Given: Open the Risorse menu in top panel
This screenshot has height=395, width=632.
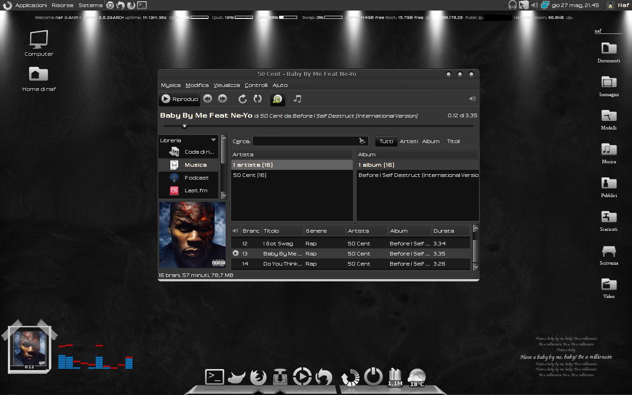Looking at the screenshot, I should (63, 5).
